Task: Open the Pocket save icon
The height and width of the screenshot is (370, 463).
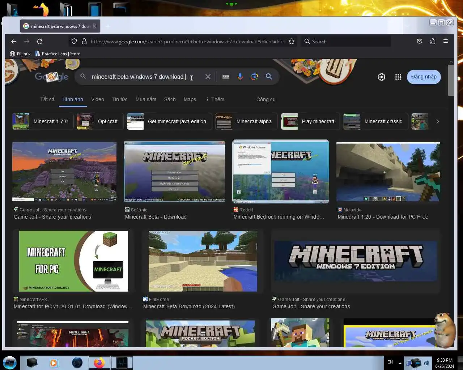Action: 420,42
